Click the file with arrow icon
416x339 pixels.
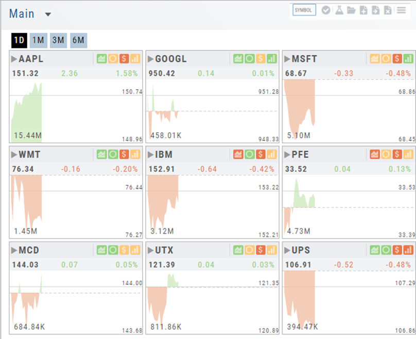click(x=375, y=10)
